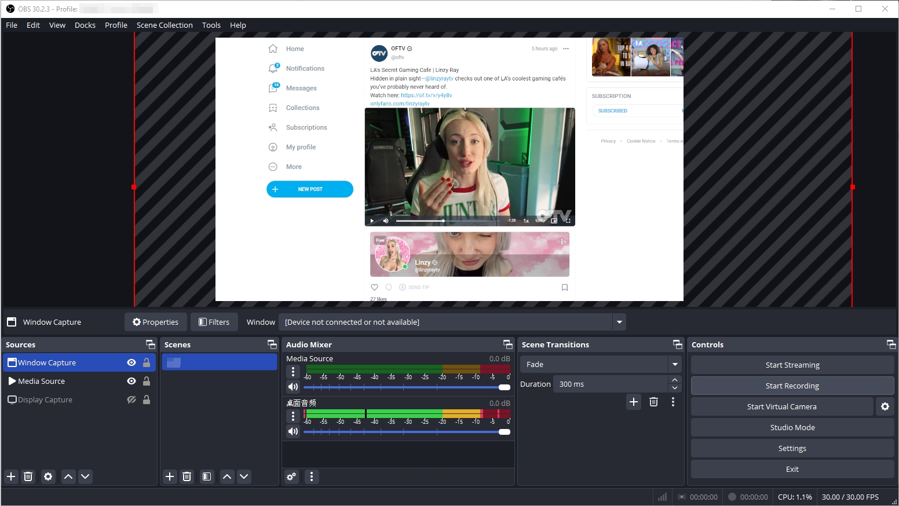Delete the selected scene with the trash icon
This screenshot has height=506, width=899.
187,476
